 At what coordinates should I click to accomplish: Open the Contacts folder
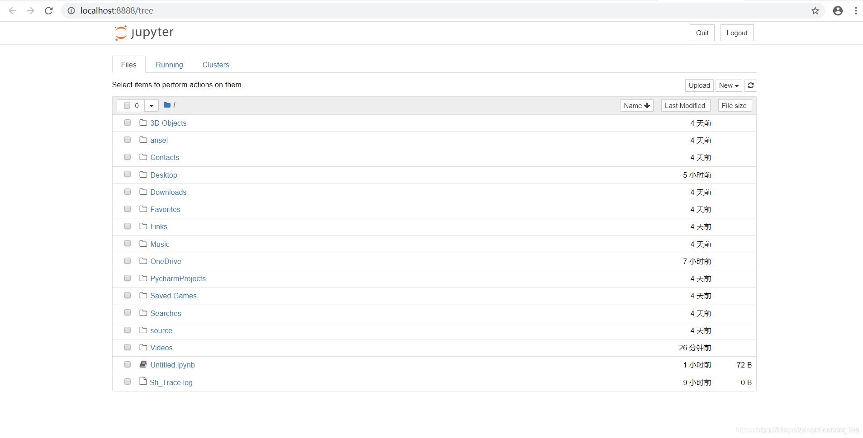tap(165, 157)
